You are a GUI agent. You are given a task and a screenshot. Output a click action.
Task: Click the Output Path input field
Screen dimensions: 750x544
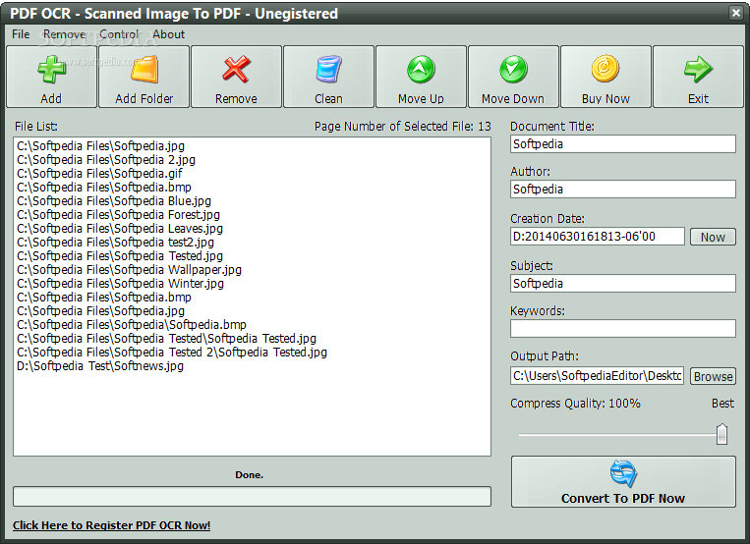point(598,376)
